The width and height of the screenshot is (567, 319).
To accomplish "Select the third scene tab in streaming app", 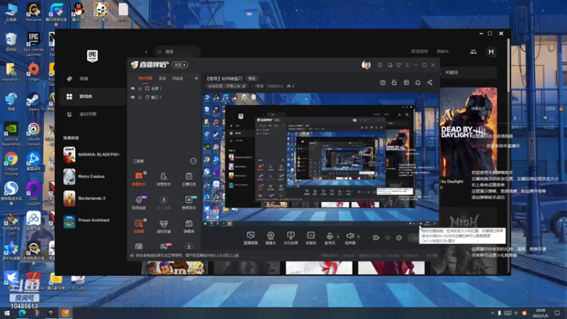I will coord(178,79).
